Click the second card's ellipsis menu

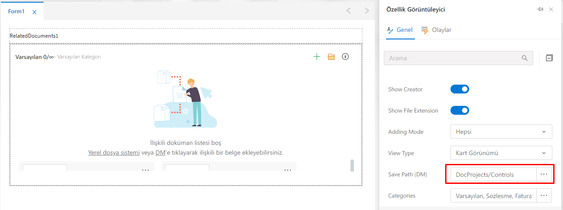click(x=288, y=170)
